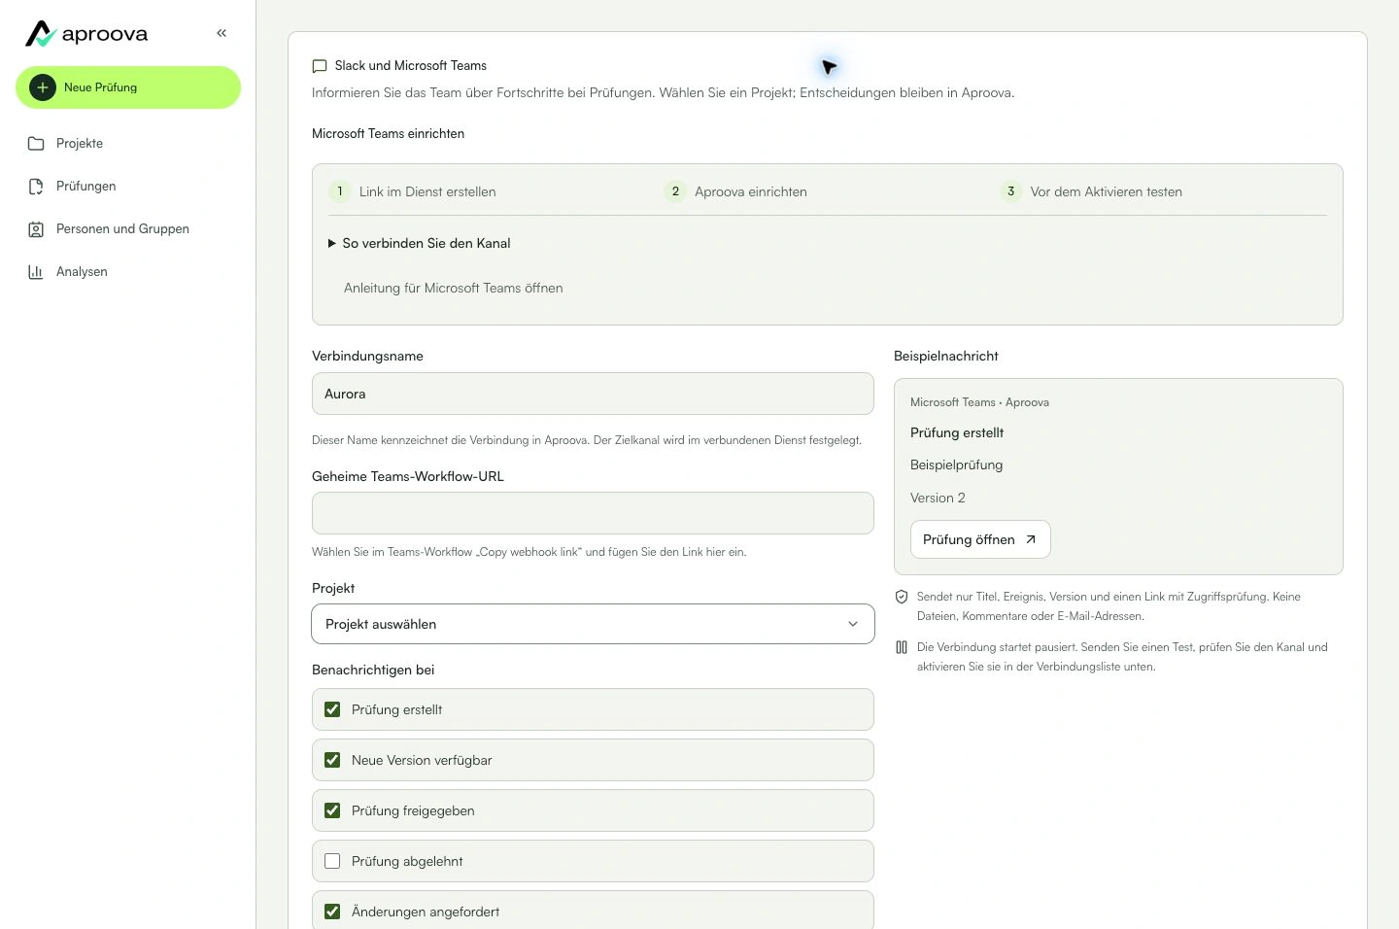
Task: Click the Prüfung öffnen button
Action: click(x=980, y=539)
